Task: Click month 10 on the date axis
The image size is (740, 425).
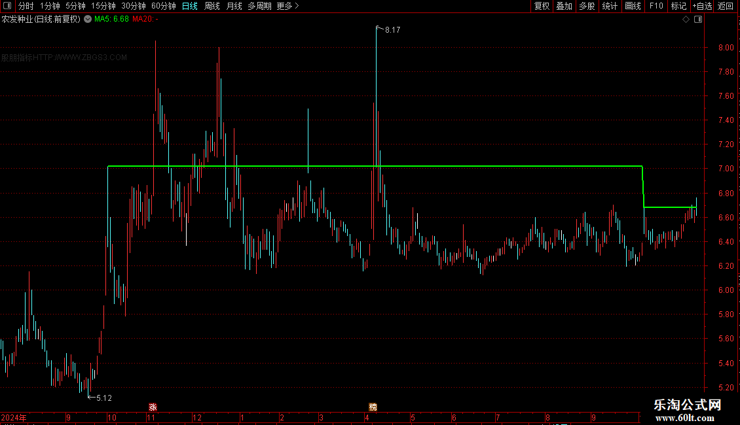Action: click(112, 418)
